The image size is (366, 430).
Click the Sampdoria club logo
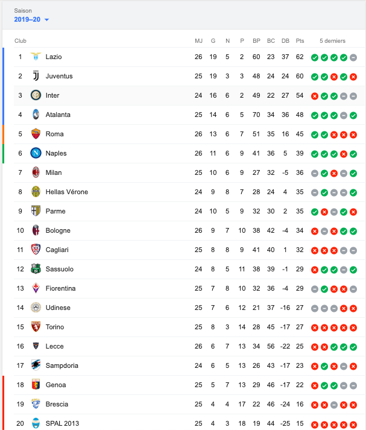point(36,365)
